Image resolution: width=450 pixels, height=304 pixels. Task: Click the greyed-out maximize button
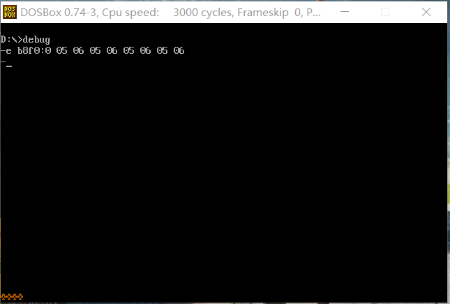385,12
